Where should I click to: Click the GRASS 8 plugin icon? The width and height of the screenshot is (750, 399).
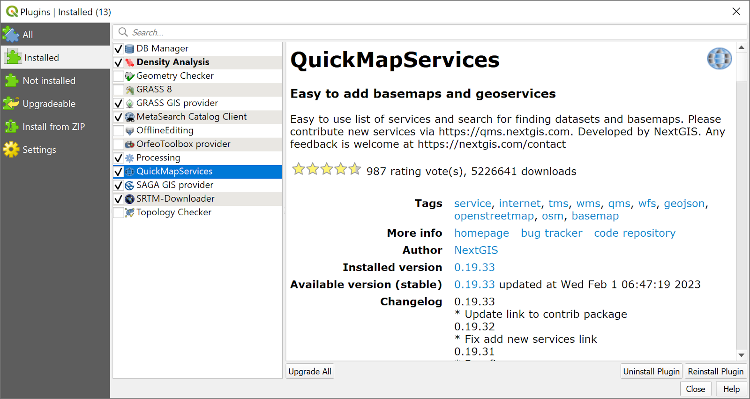(x=130, y=90)
